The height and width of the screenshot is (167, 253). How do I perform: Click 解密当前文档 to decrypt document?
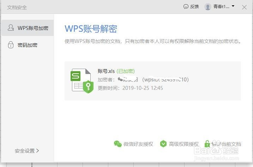[226, 144]
